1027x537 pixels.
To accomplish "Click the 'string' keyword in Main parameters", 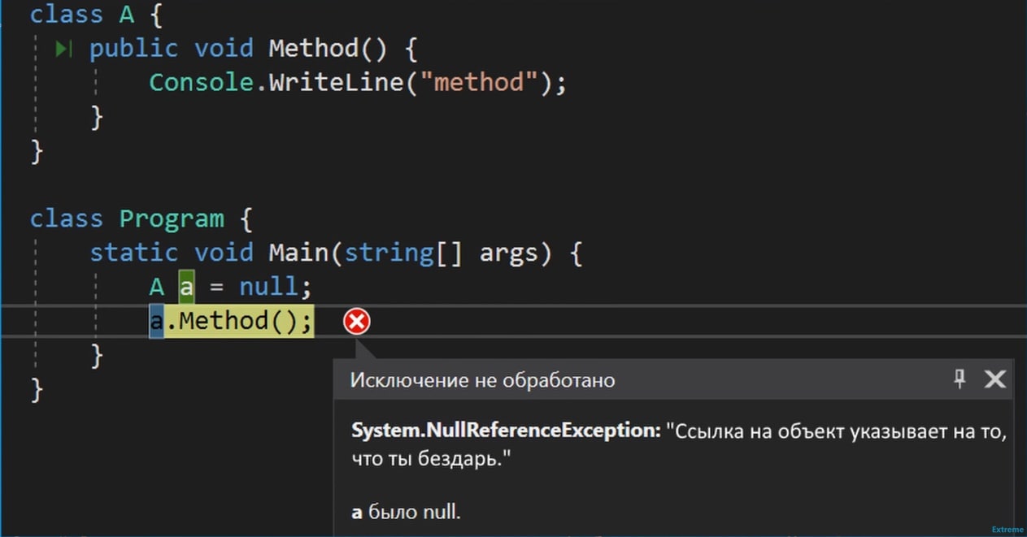I will tap(389, 253).
